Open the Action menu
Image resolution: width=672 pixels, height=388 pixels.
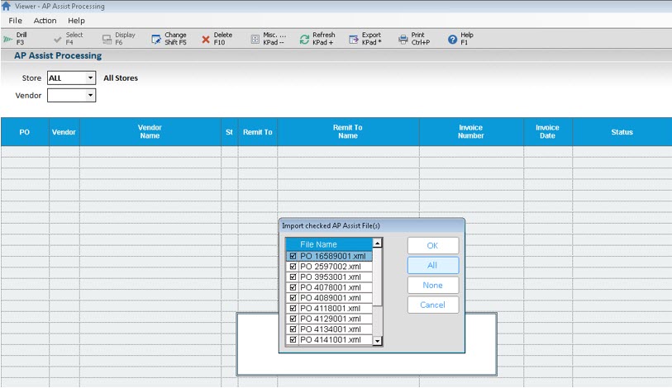45,21
